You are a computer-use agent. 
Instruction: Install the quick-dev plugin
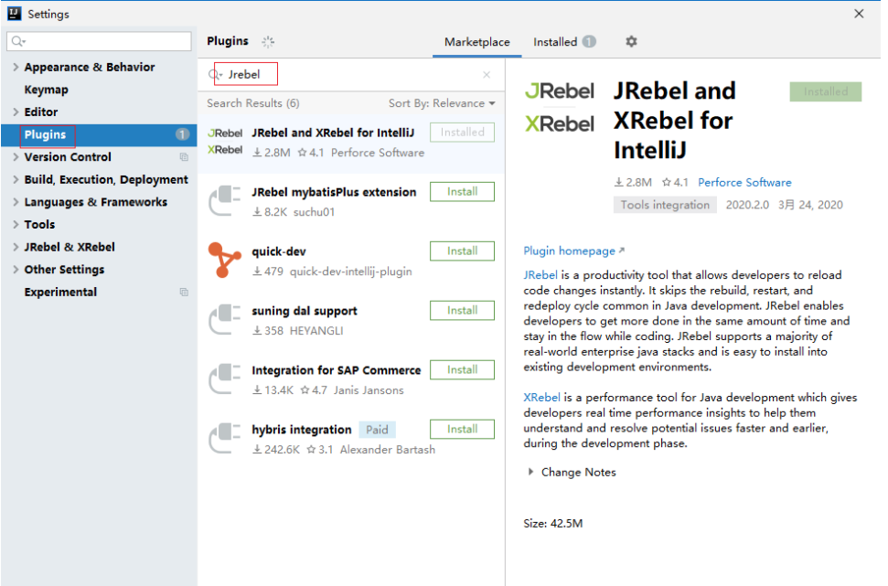pyautogui.click(x=462, y=251)
